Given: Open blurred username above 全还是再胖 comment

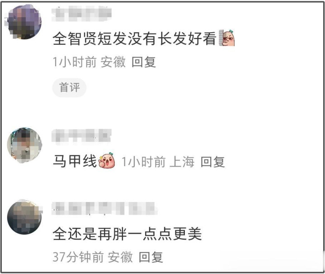Looking at the screenshot, I should pyautogui.click(x=105, y=208).
